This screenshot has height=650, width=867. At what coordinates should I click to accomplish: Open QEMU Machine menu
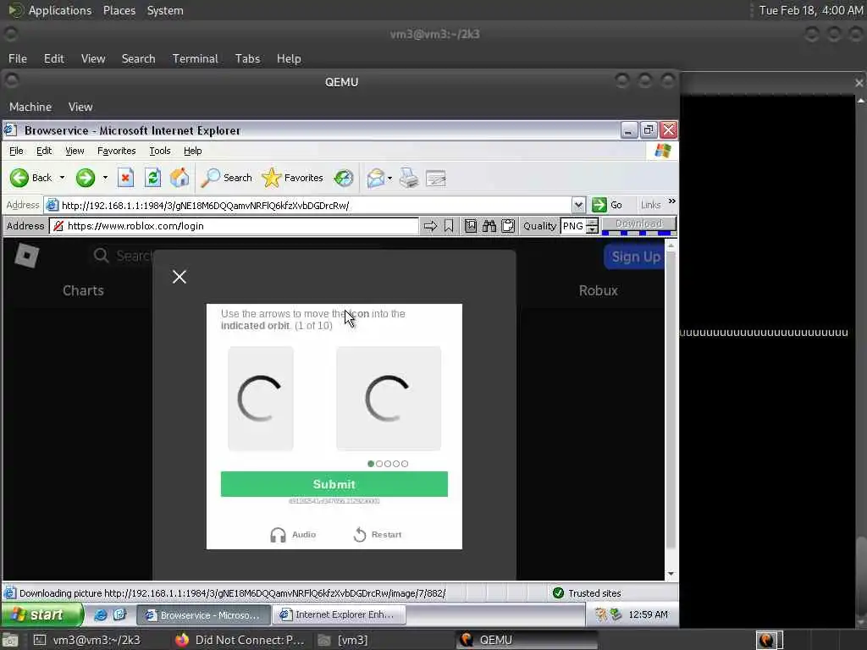[x=30, y=107]
